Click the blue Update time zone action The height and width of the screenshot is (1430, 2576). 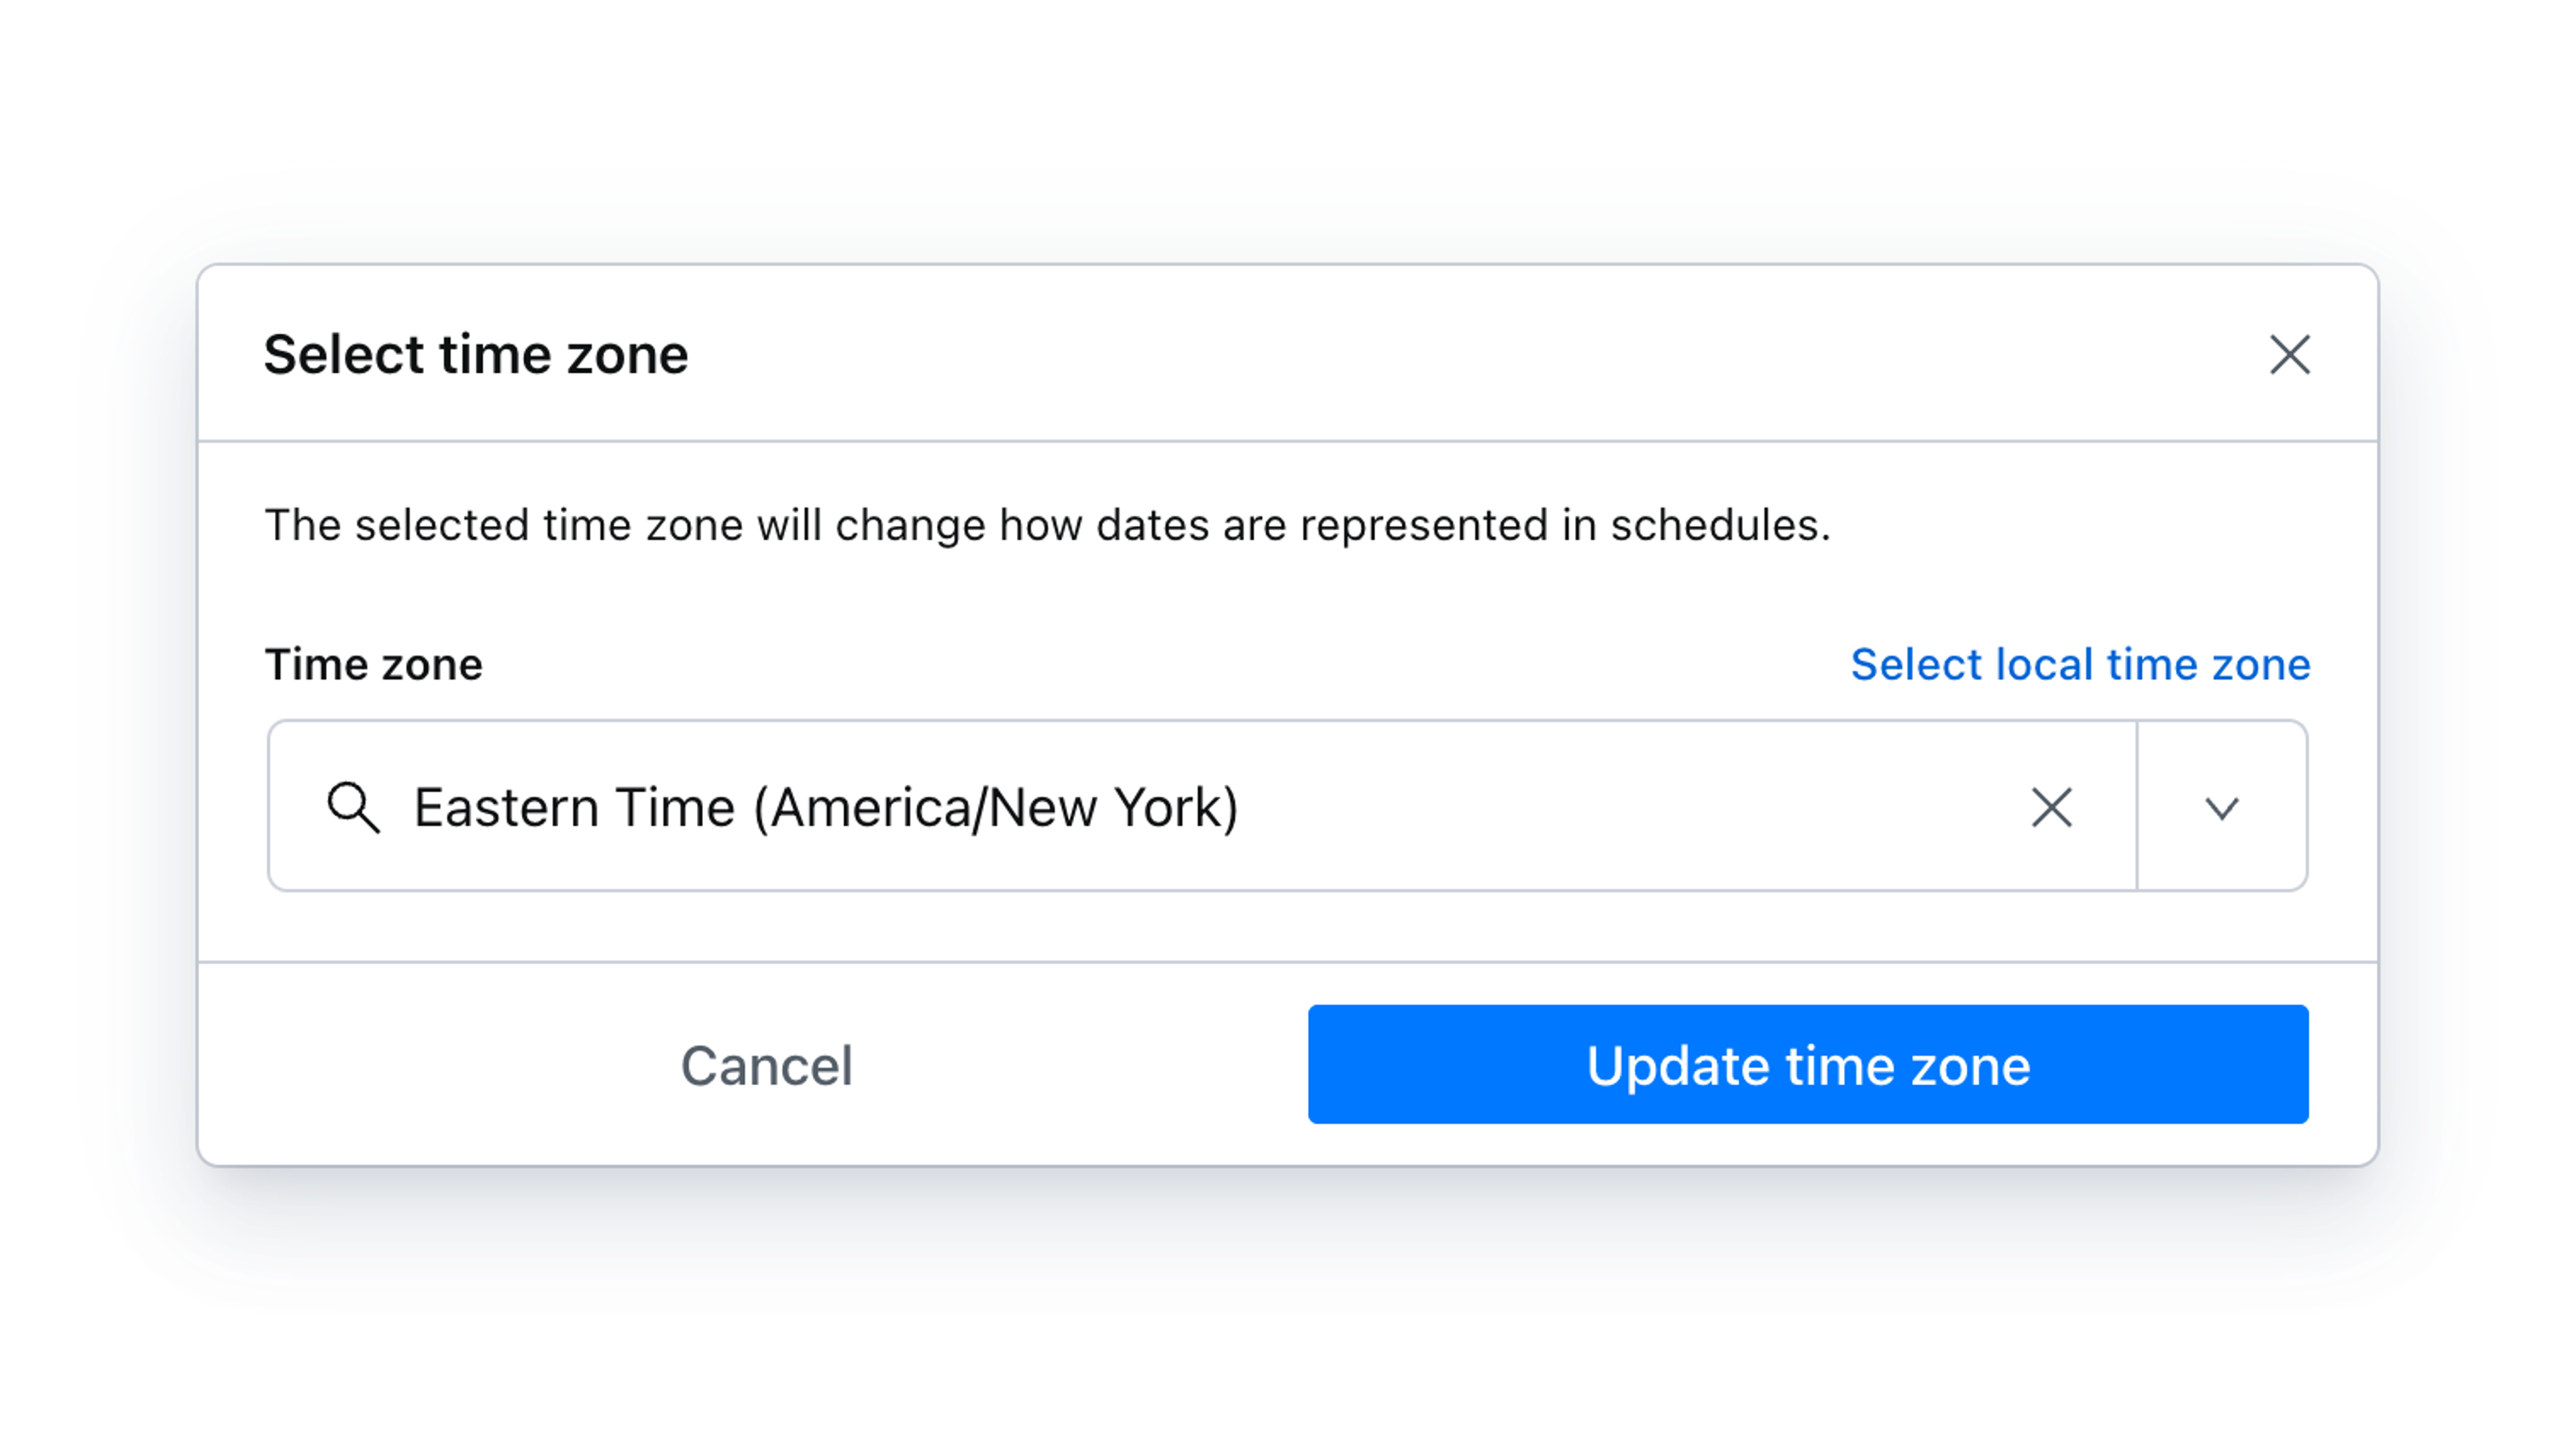(x=1810, y=1065)
